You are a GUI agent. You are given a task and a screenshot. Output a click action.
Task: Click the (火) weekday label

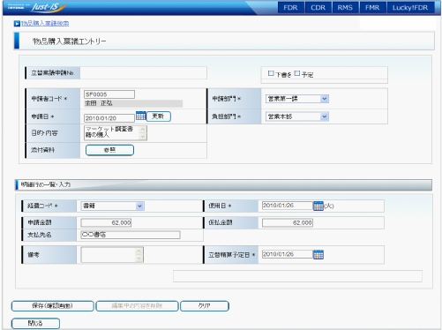[329, 206]
